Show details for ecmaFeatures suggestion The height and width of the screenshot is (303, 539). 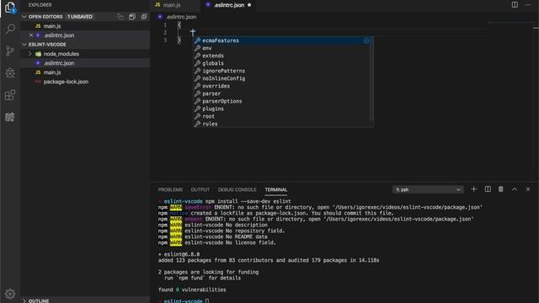coord(366,40)
